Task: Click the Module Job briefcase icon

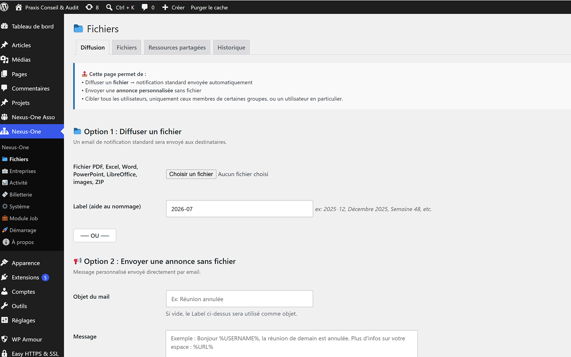Action: point(5,218)
